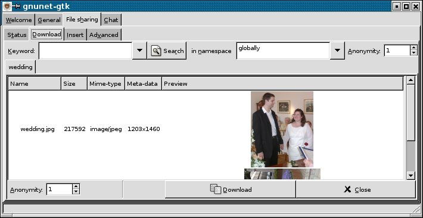Viewport: 423px width, 218px height.
Task: Increase bottom Anonymity with up arrow
Action: 76,186
